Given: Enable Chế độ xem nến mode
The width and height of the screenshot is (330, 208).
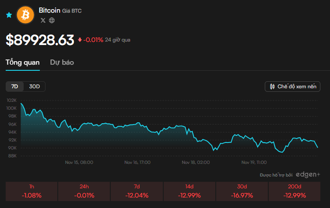Looking at the screenshot, I should (292, 87).
